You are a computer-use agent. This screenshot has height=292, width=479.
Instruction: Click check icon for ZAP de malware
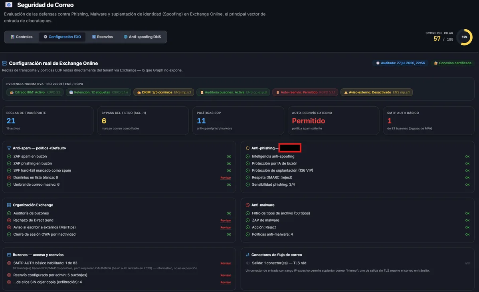click(x=247, y=220)
